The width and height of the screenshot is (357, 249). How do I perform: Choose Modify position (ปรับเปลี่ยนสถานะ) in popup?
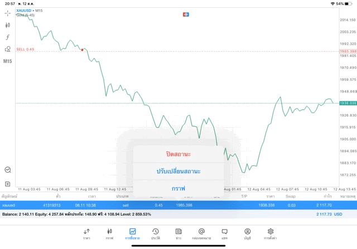click(178, 171)
